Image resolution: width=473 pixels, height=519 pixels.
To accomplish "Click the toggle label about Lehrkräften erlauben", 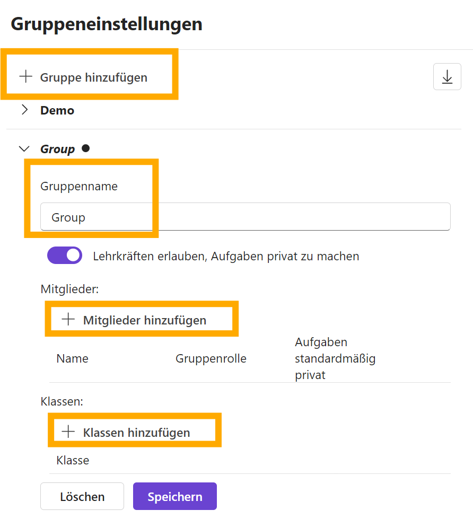I will [x=226, y=257].
